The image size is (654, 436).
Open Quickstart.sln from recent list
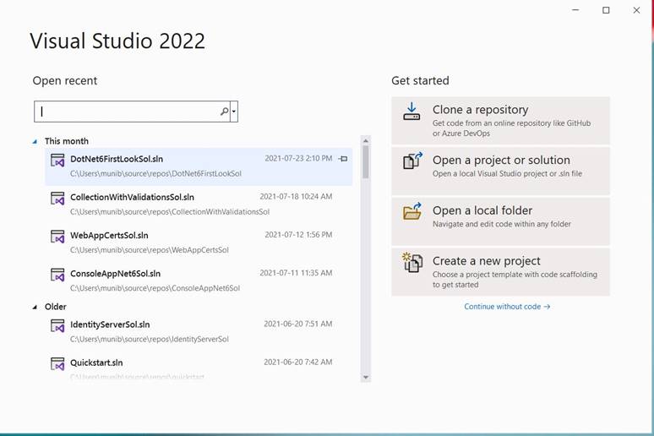point(199,368)
